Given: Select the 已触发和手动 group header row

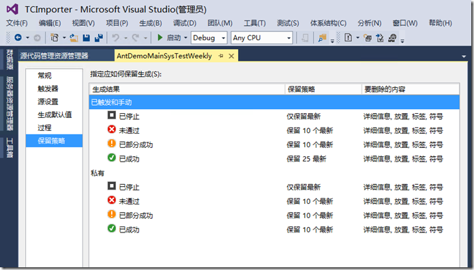Looking at the screenshot, I should (274, 102).
